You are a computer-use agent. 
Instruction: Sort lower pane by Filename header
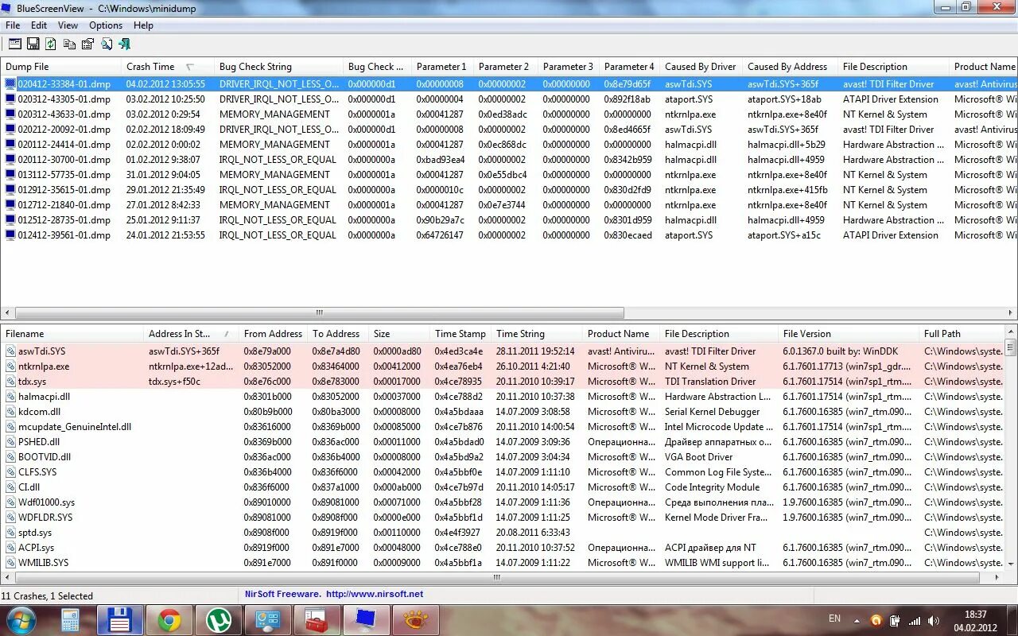72,334
